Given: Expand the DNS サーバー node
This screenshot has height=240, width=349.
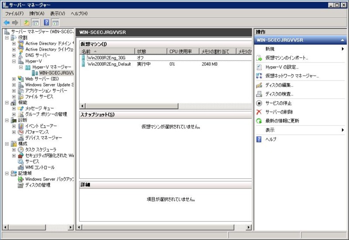Looking at the screenshot, I should pyautogui.click(x=14, y=56).
